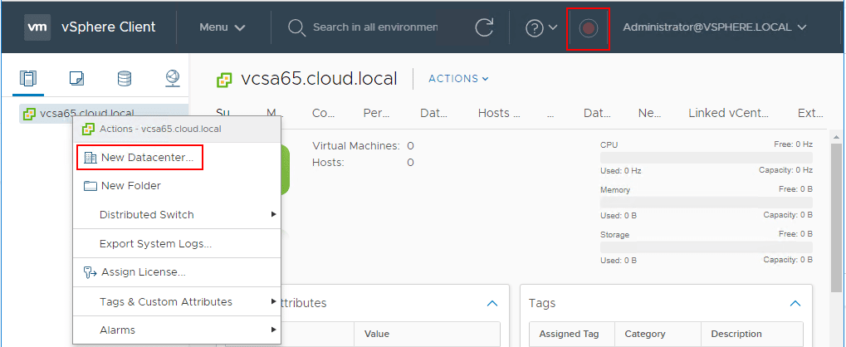Choose Assign License... in context menu
Screen dimensions: 846x347
[143, 272]
